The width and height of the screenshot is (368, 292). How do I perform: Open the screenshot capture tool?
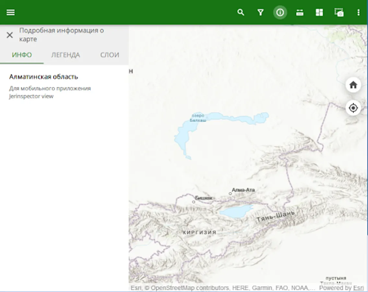(x=339, y=12)
